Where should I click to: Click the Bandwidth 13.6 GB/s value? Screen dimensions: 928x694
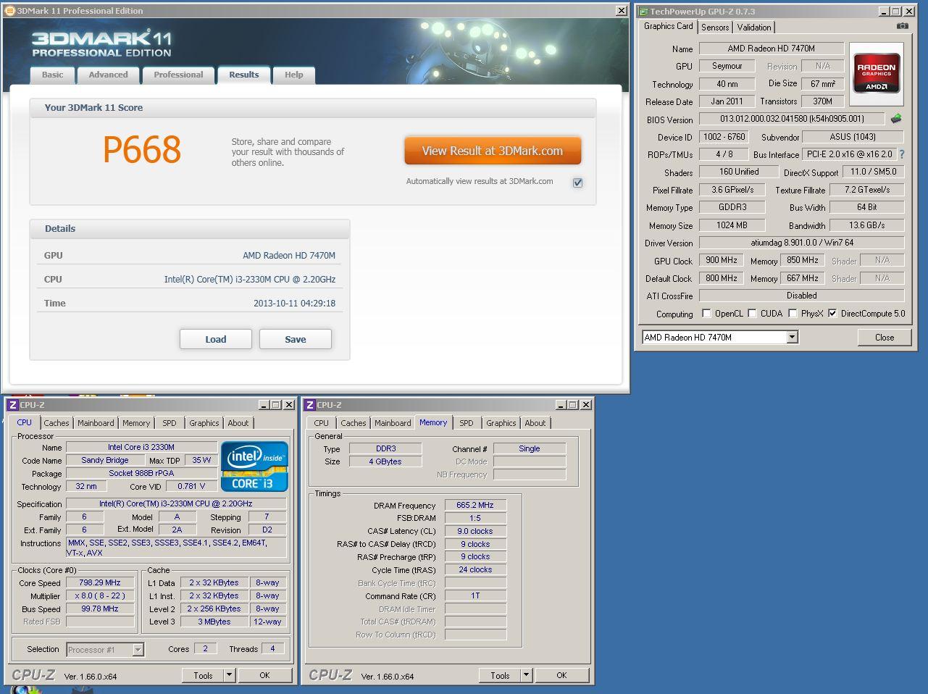(866, 225)
